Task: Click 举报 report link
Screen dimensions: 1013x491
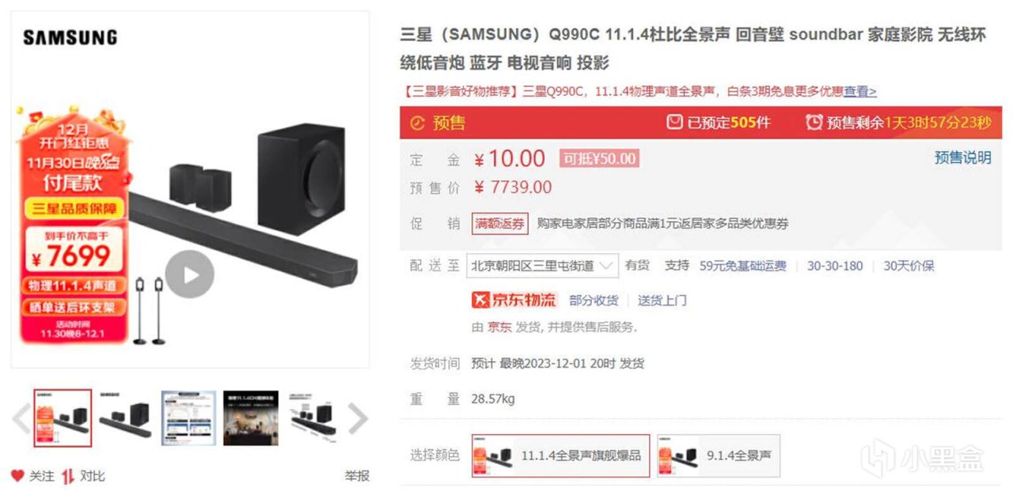Action: tap(357, 476)
